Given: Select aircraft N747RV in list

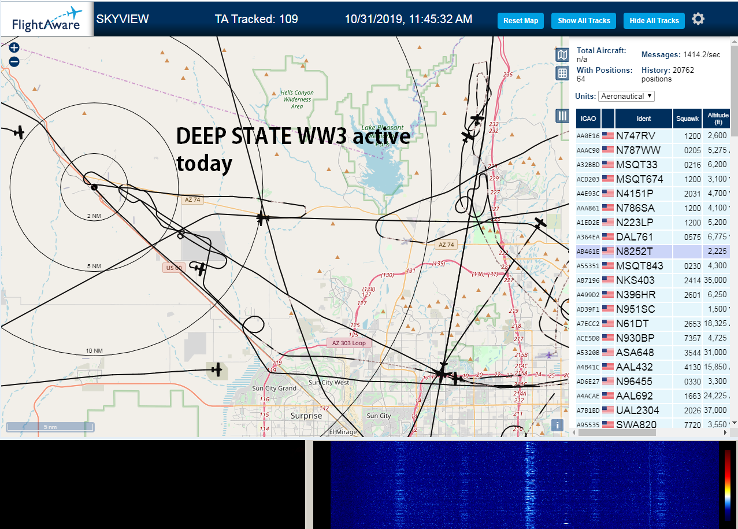Looking at the screenshot, I should tap(653, 135).
